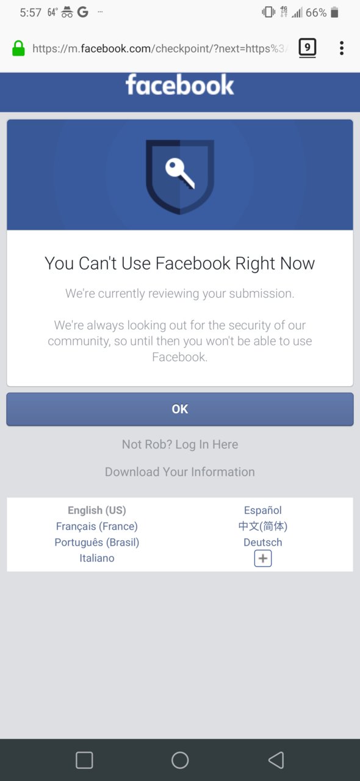Open the Download Your Information link

(180, 472)
